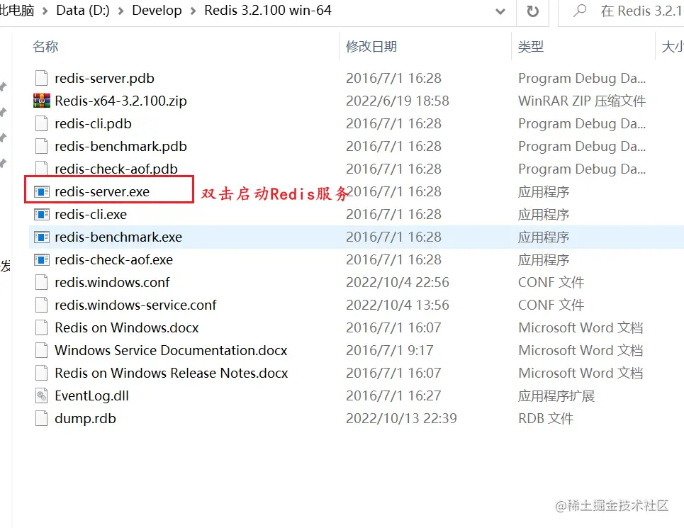Select the file name redis.windows-service.conf
This screenshot has height=528, width=684.
(135, 305)
